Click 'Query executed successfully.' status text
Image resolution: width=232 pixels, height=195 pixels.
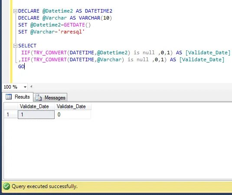coord(45,186)
